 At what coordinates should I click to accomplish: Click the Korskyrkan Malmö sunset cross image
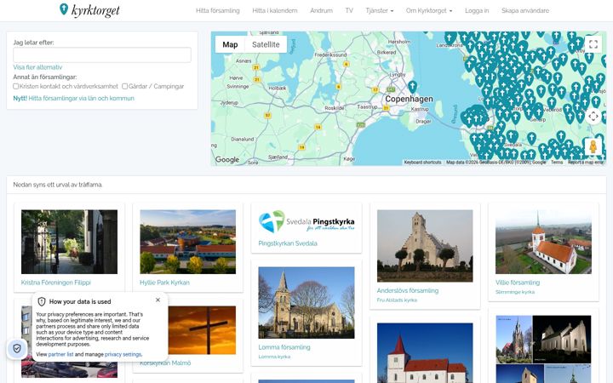202,330
